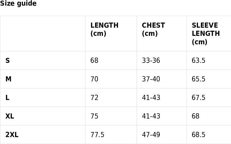
Task: Select sleeve length value 63.5
Action: pos(198,60)
